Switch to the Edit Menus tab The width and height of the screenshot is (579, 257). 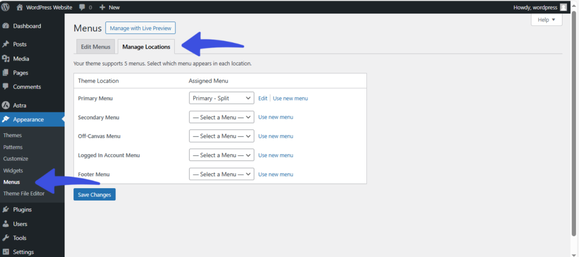coord(96,47)
